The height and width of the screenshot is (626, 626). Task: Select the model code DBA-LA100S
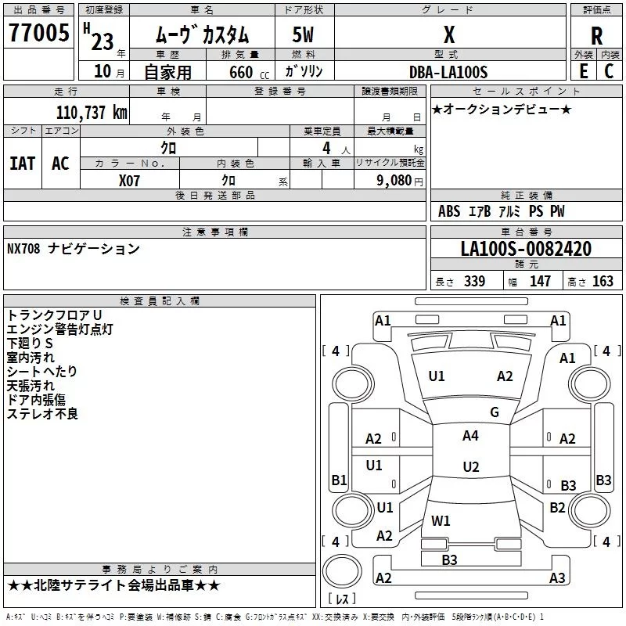[448, 72]
